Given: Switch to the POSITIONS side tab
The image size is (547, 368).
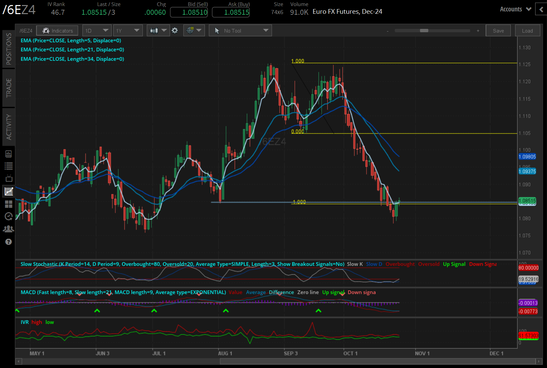Looking at the screenshot, I should 9,49.
